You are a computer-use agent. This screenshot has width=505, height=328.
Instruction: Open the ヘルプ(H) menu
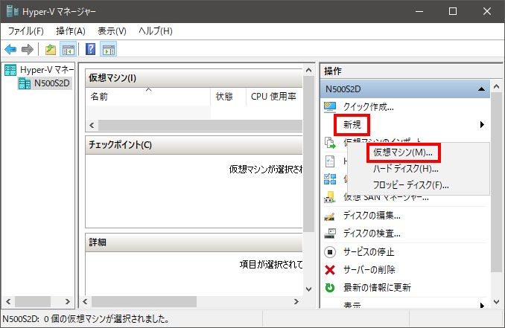coord(156,31)
